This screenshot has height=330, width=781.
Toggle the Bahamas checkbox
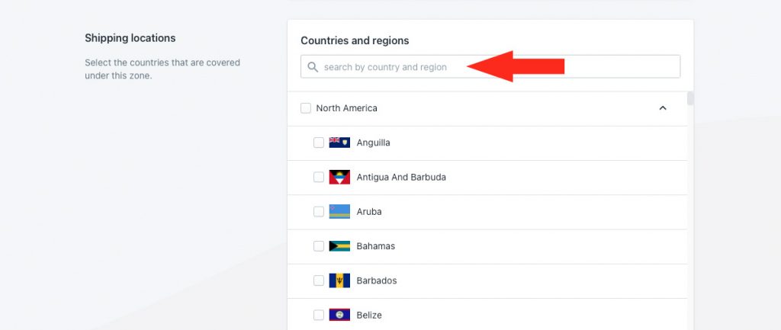coord(319,246)
